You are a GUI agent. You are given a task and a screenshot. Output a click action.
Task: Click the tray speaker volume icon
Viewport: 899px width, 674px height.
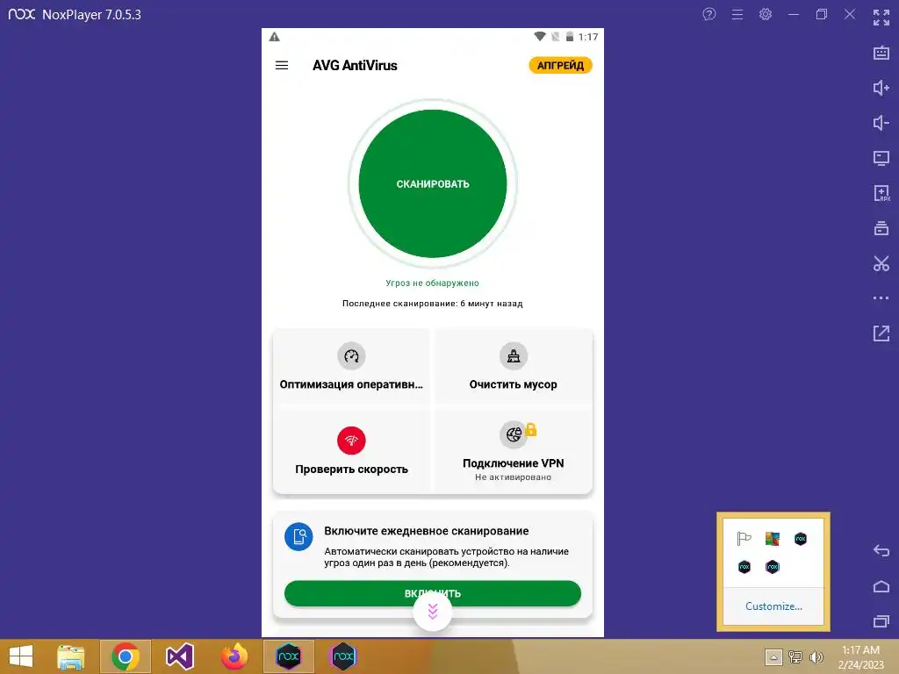(x=816, y=656)
